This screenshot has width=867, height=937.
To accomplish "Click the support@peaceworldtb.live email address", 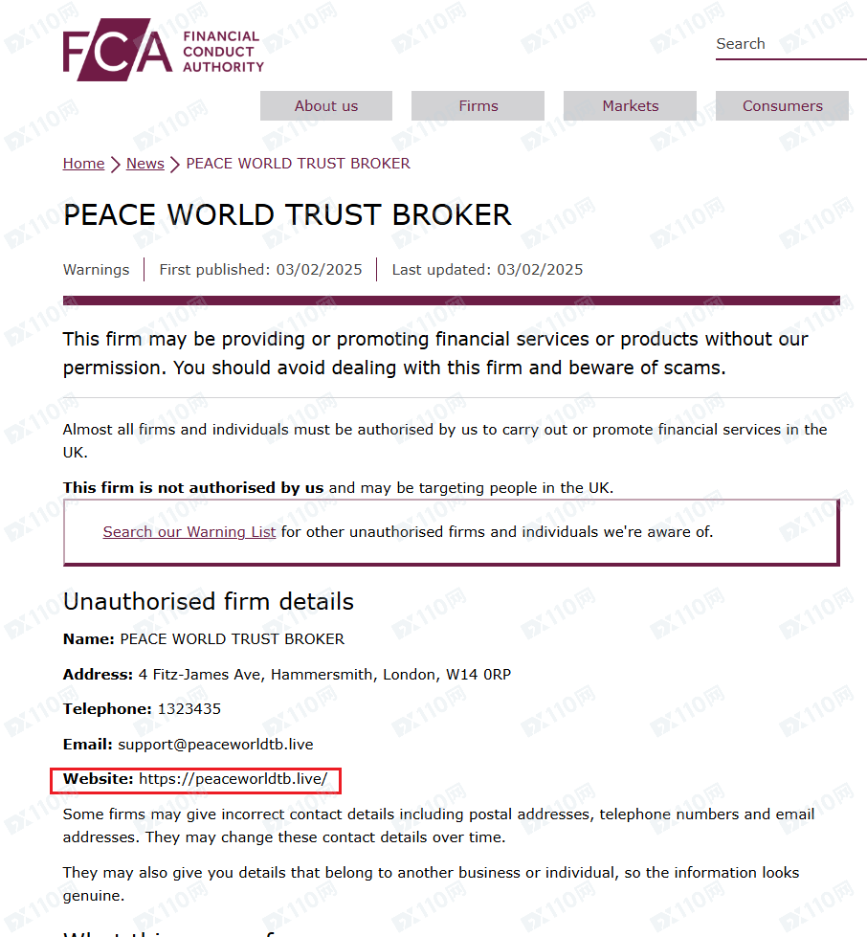I will pyautogui.click(x=215, y=744).
